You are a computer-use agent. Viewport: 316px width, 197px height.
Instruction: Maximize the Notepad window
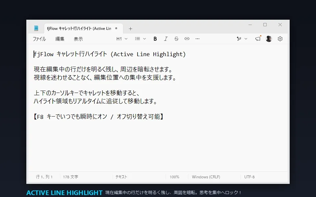(265, 25)
